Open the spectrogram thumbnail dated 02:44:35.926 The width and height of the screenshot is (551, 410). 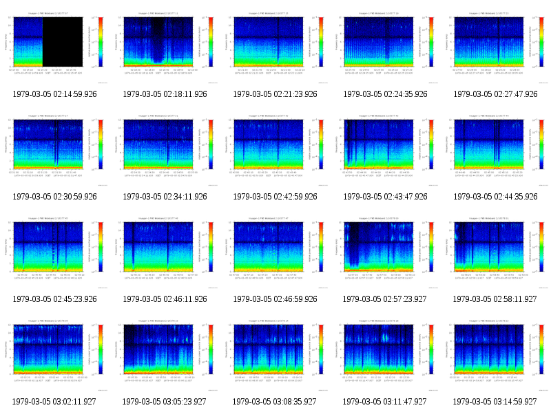[495, 150]
